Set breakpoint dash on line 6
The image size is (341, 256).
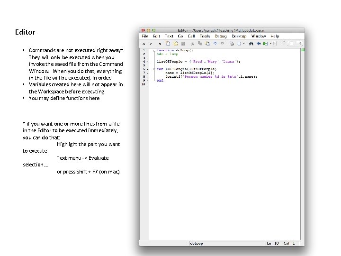pyautogui.click(x=148, y=69)
